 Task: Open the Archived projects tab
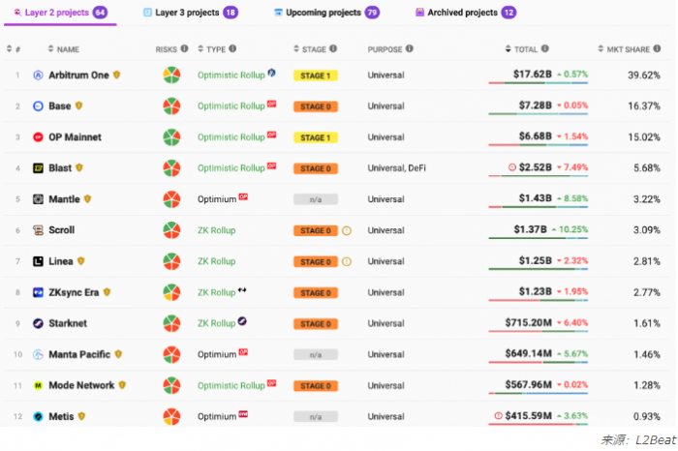click(x=466, y=13)
